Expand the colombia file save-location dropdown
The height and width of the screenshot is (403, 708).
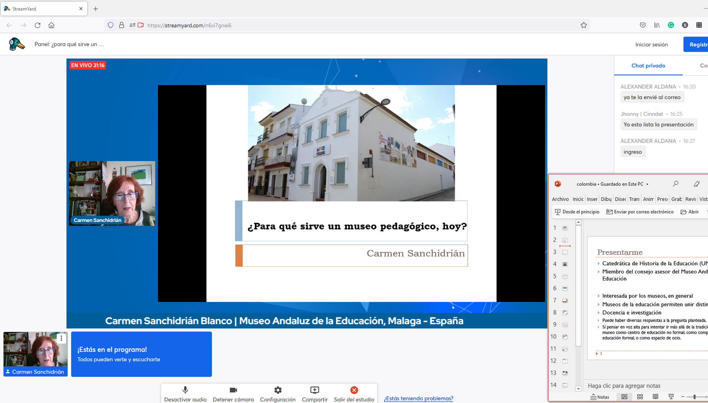coord(647,184)
